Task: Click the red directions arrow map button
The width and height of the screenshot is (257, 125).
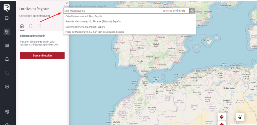Action: [222, 117]
